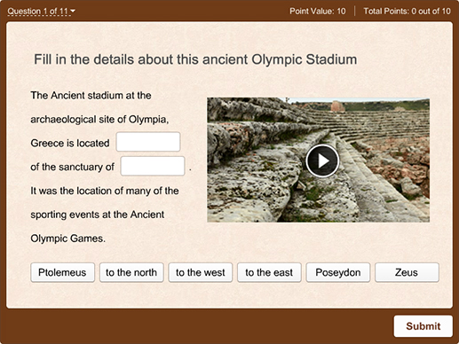Click the 'It was the location of many of the' line
Screen dimensions: 459x344
[x=105, y=191]
